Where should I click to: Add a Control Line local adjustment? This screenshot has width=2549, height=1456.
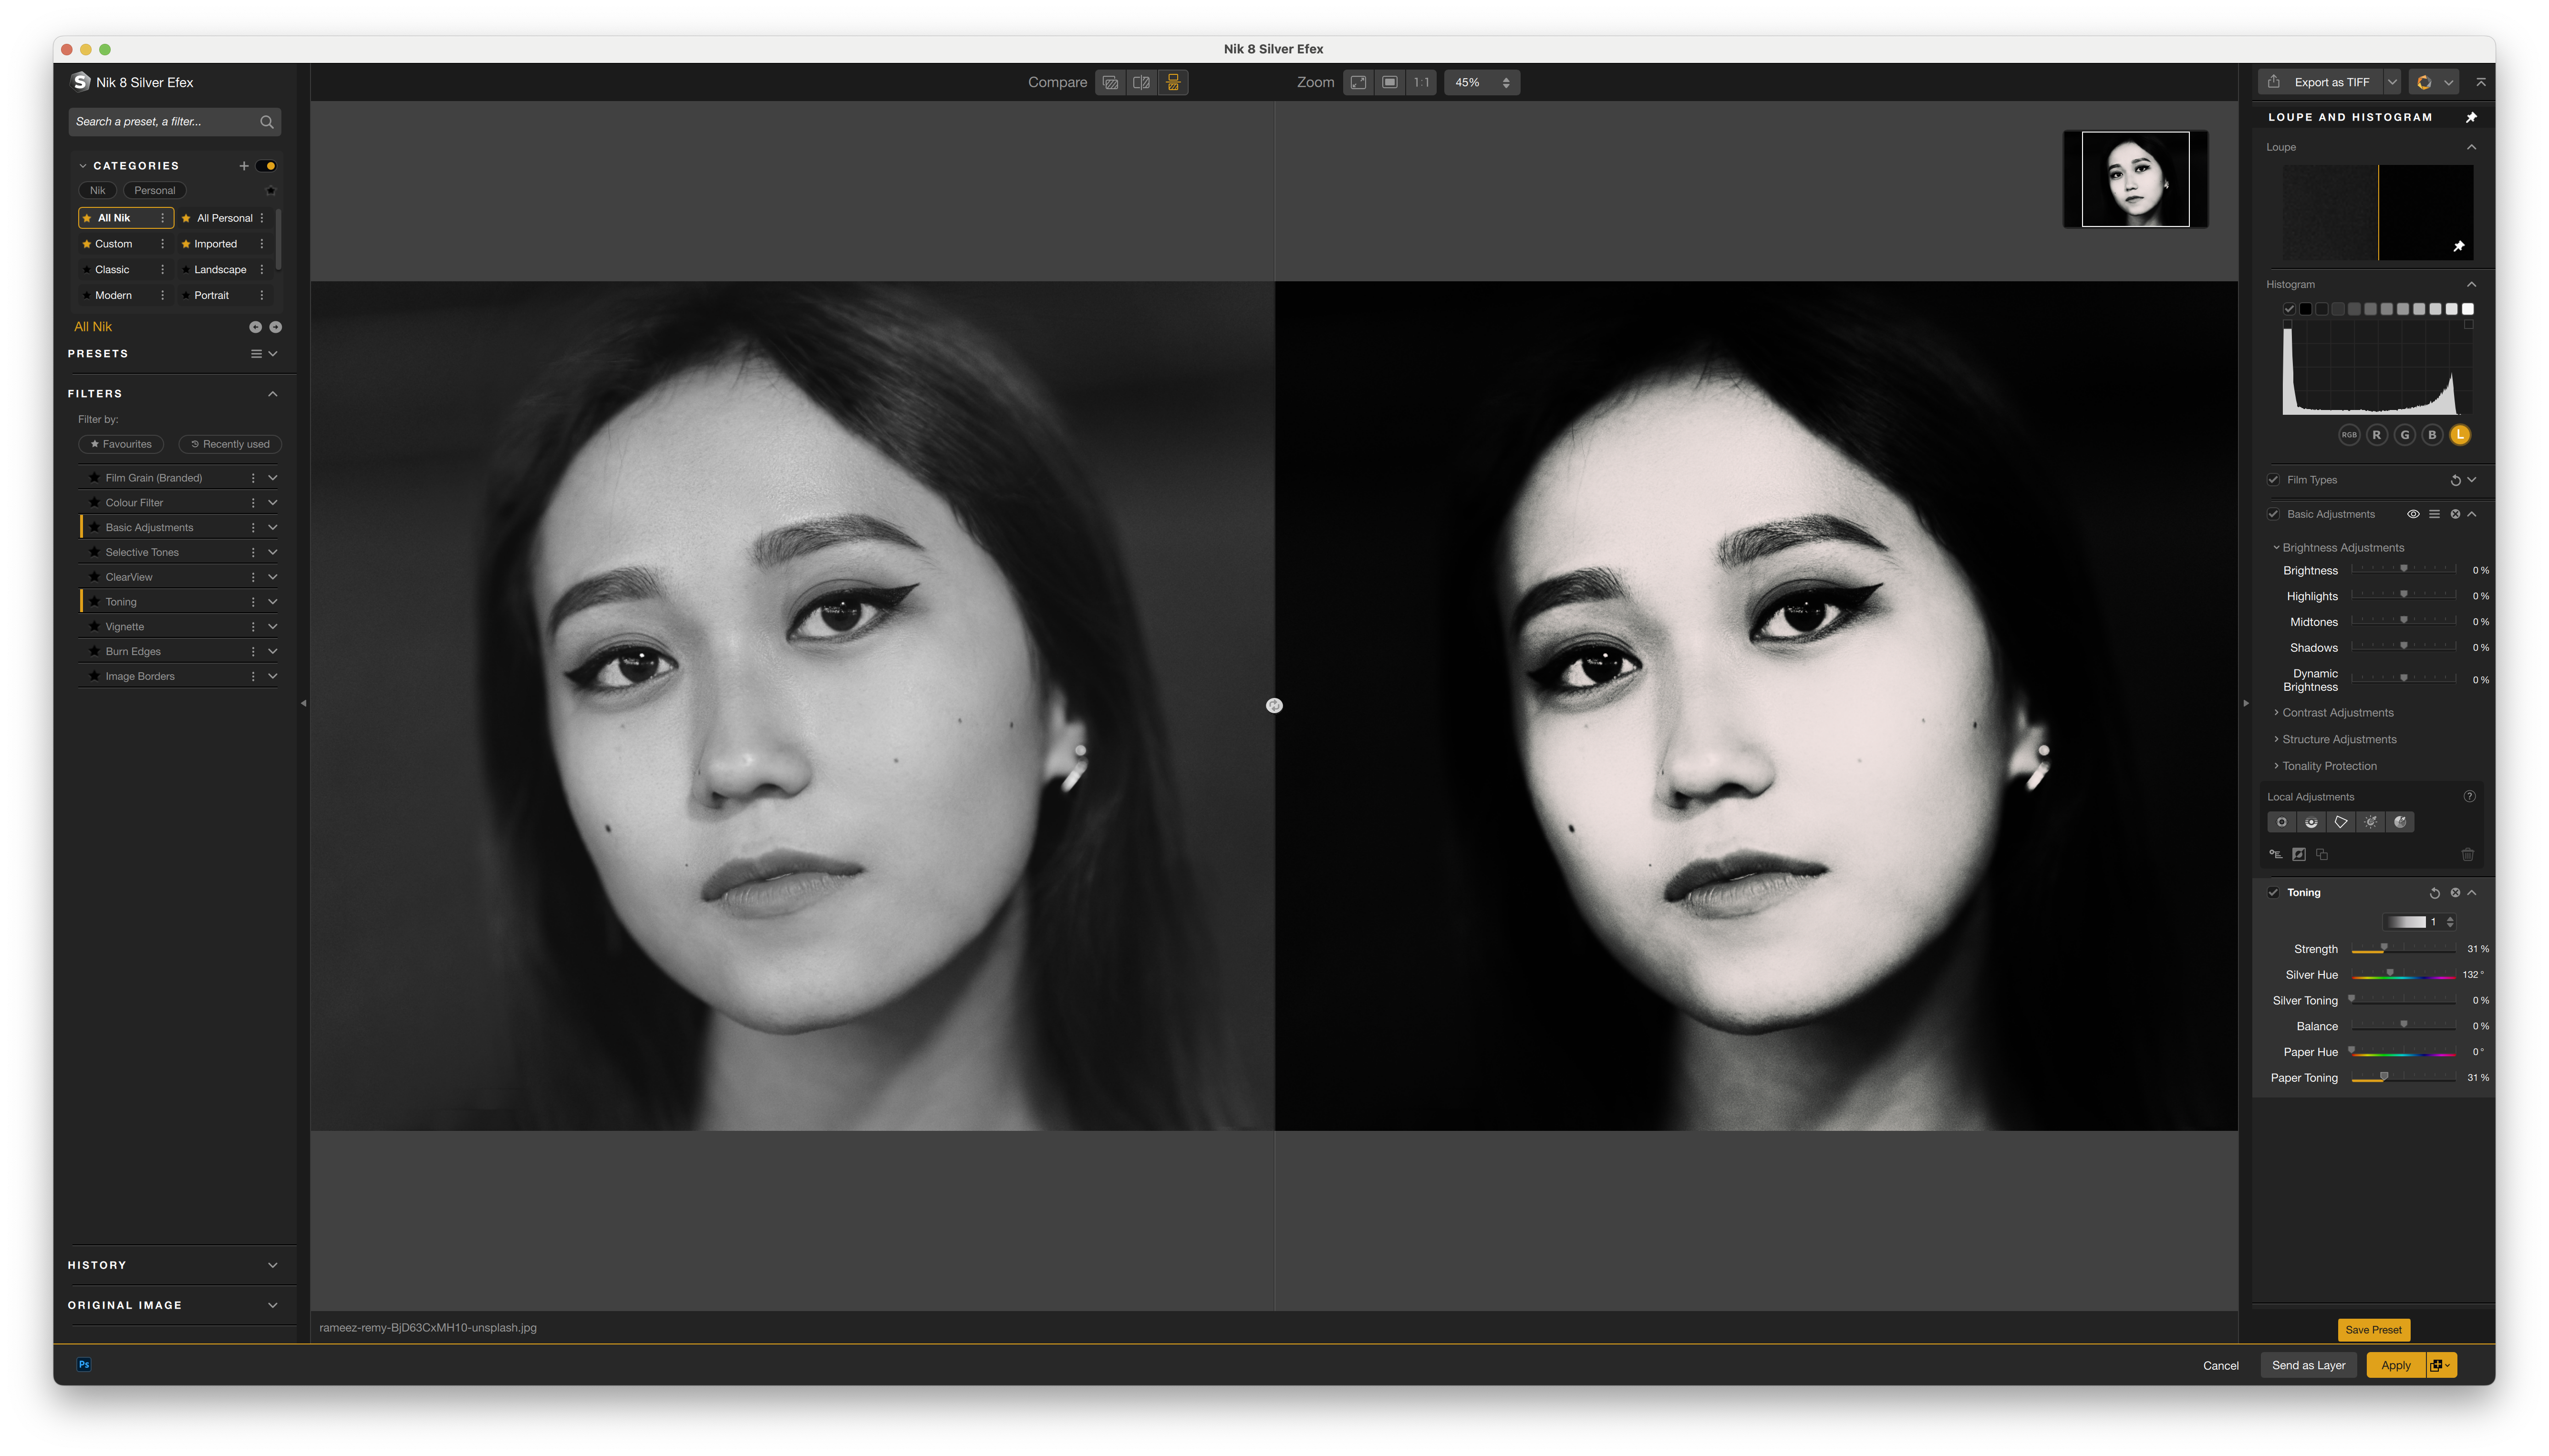pyautogui.click(x=2312, y=822)
